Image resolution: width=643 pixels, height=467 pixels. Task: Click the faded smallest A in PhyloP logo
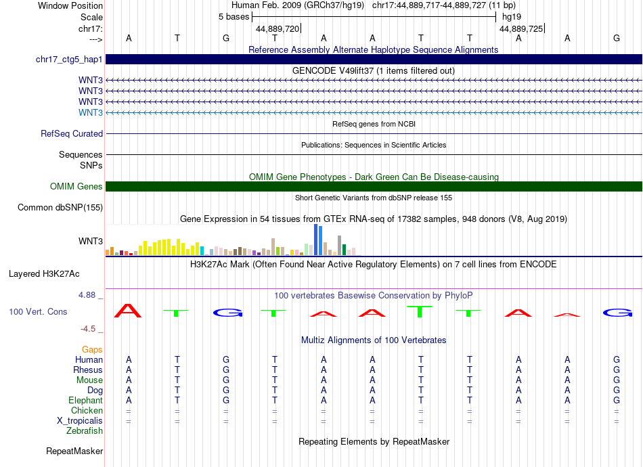(x=567, y=315)
